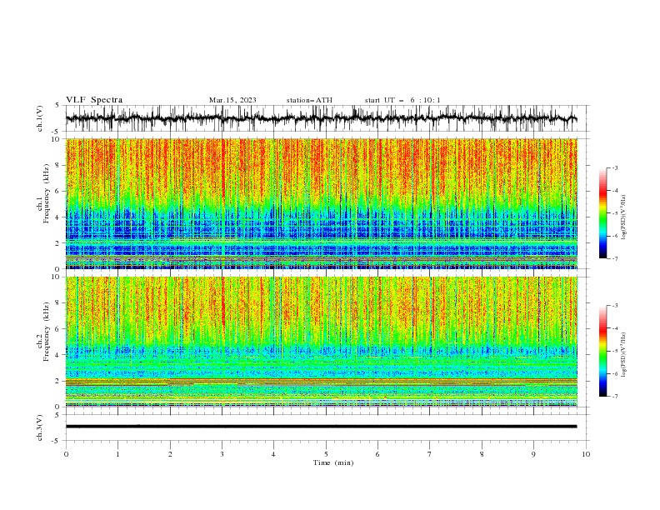Viewport: 660px width, 510px height.
Task: Click the 'ch.1(V)' waveform axis label
Action: [40, 118]
